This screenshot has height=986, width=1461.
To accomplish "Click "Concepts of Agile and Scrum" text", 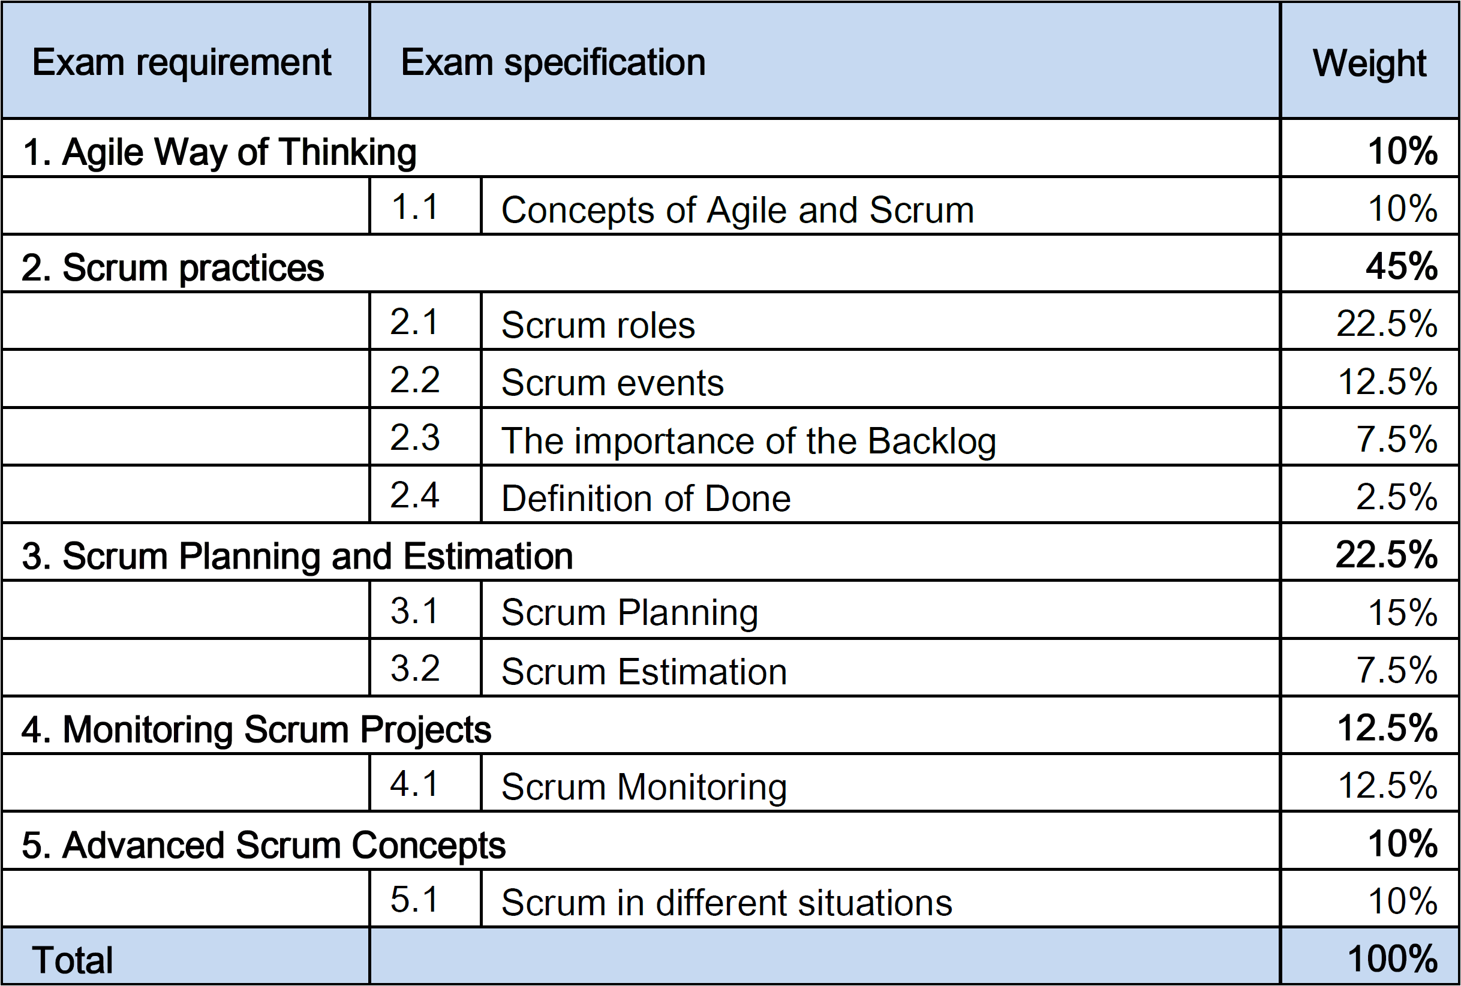I will [738, 209].
